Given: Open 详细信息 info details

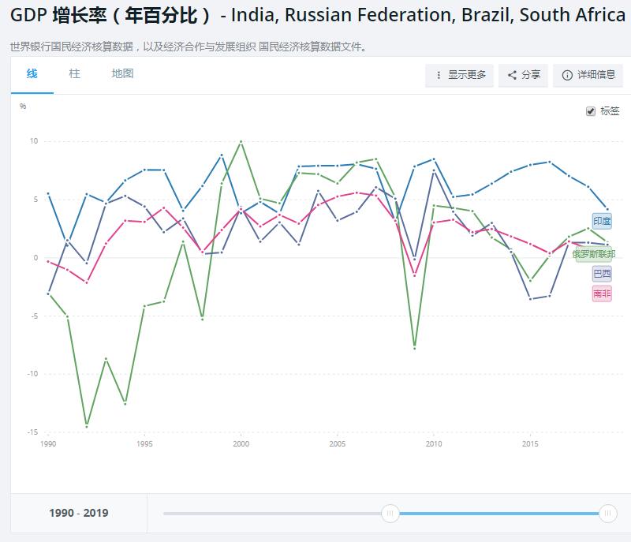Looking at the screenshot, I should point(588,75).
